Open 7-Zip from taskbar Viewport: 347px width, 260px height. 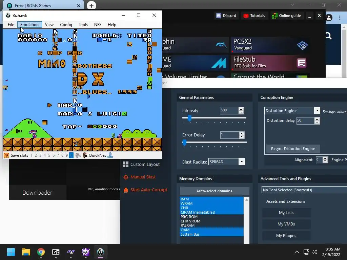pos(56,252)
